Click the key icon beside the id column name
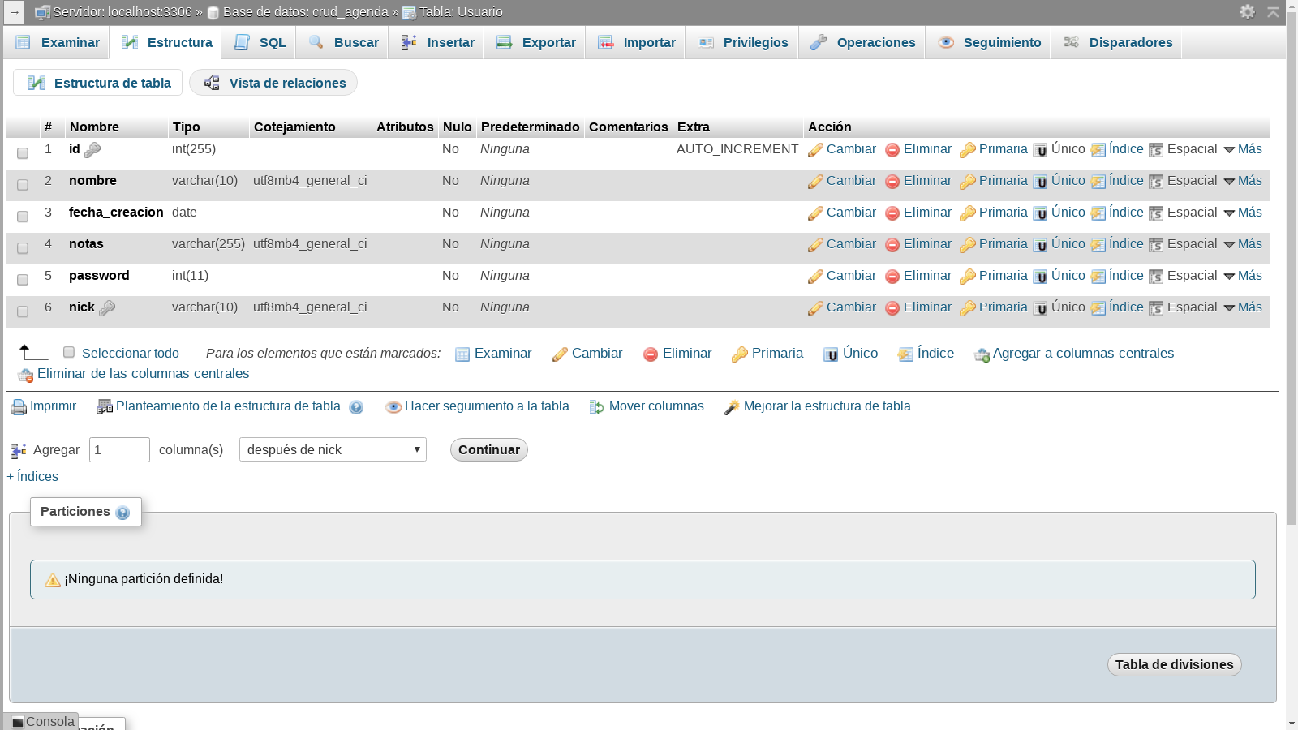This screenshot has width=1298, height=730. [x=92, y=150]
